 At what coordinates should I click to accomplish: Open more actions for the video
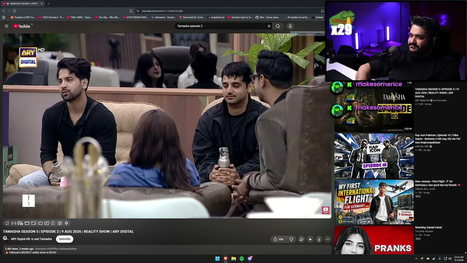click(328, 239)
